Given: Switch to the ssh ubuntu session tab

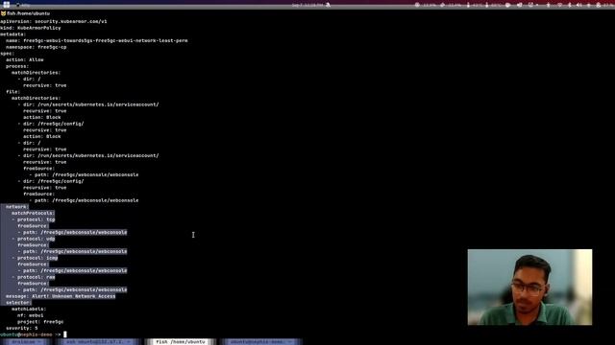Looking at the screenshot, I should [x=98, y=341].
